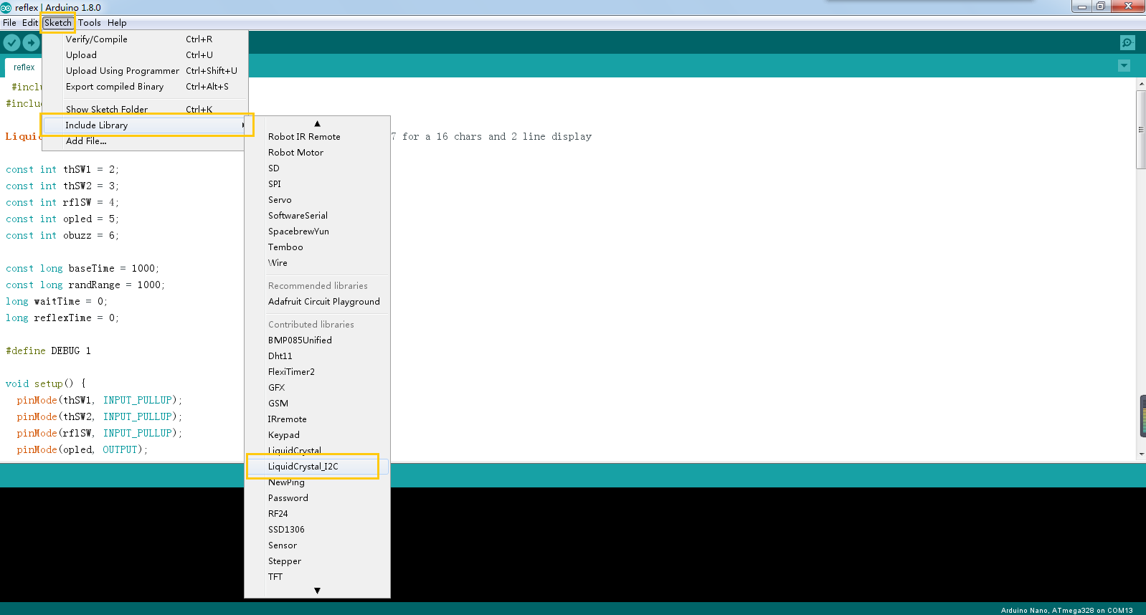This screenshot has width=1146, height=615.
Task: Open the Sketch menu
Action: [58, 23]
